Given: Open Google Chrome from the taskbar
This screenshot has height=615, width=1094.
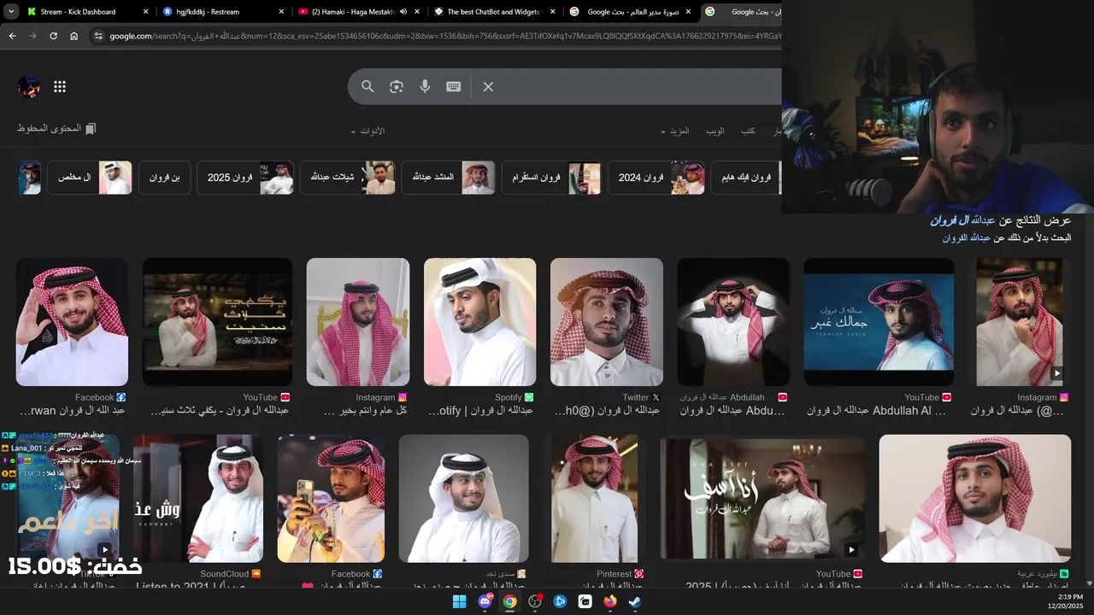Looking at the screenshot, I should (509, 601).
